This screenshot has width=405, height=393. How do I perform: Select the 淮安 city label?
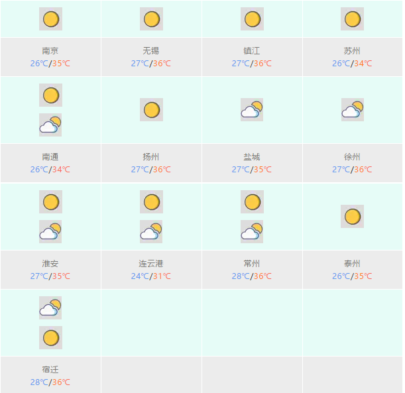[x=50, y=263]
